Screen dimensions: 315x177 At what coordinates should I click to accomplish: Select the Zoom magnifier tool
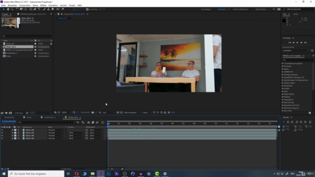tap(12, 9)
